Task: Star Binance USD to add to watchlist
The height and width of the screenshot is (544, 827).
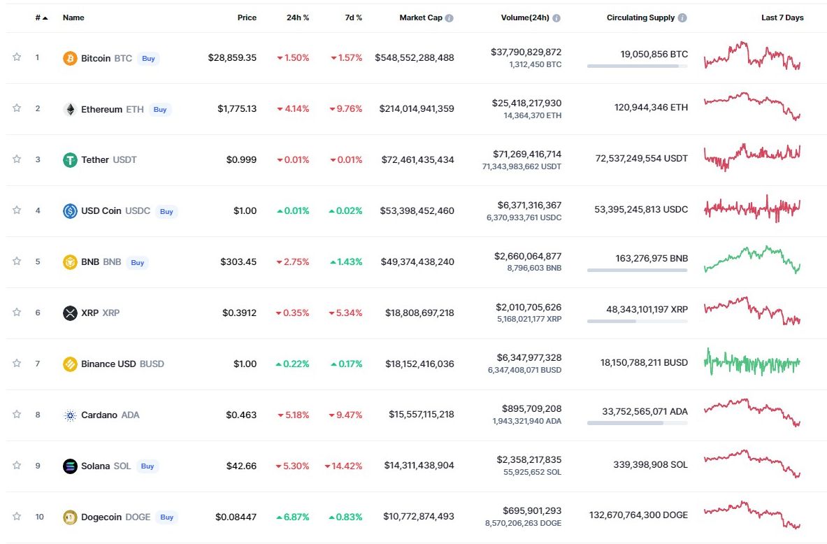Action: pyautogui.click(x=17, y=363)
